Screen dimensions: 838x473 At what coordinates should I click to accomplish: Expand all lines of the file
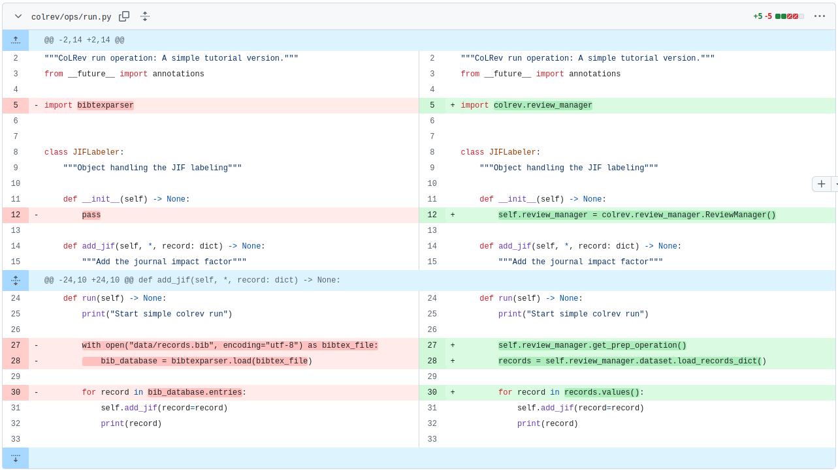145,16
